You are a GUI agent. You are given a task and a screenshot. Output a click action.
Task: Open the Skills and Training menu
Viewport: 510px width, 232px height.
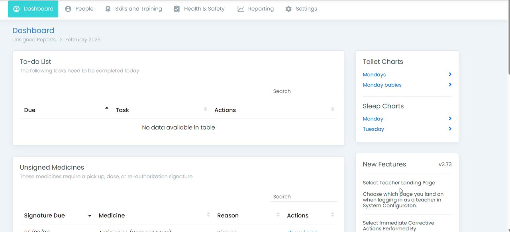[x=138, y=9]
